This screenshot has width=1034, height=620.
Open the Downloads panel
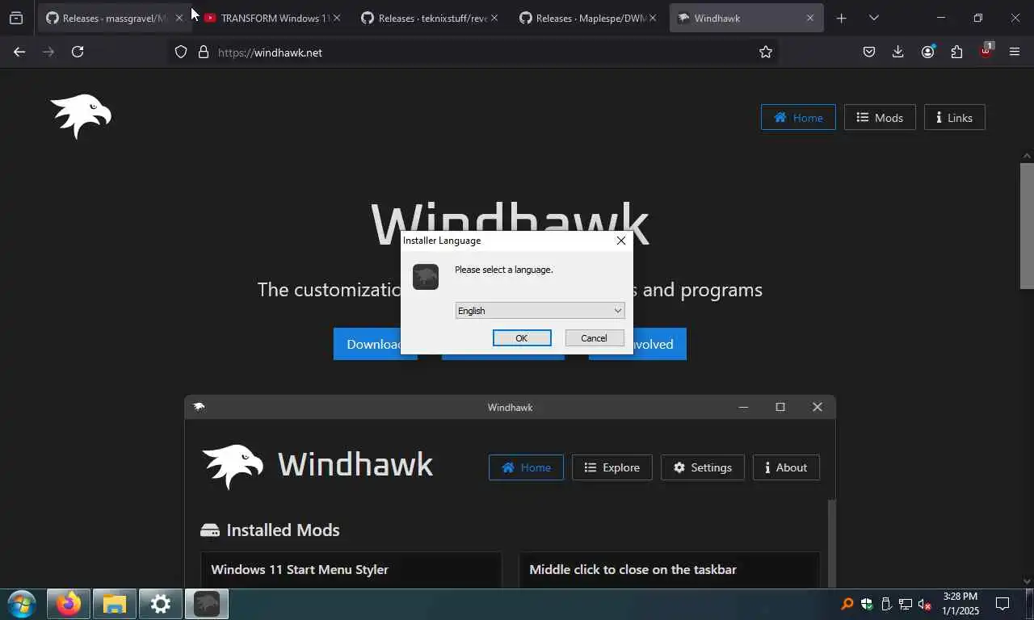tap(897, 52)
